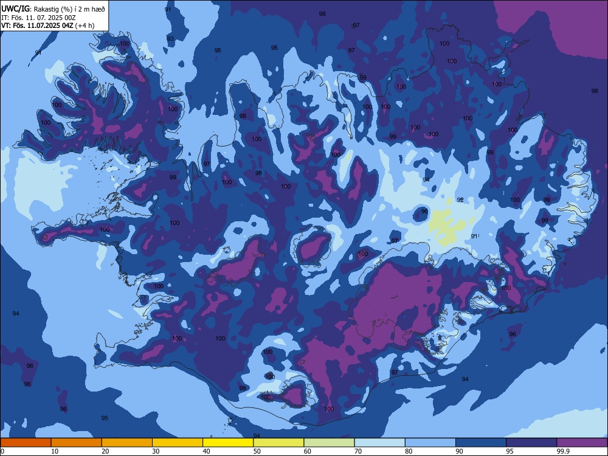Click the legend tick label '40'
Screen dimensions: 608x456
coord(206,451)
